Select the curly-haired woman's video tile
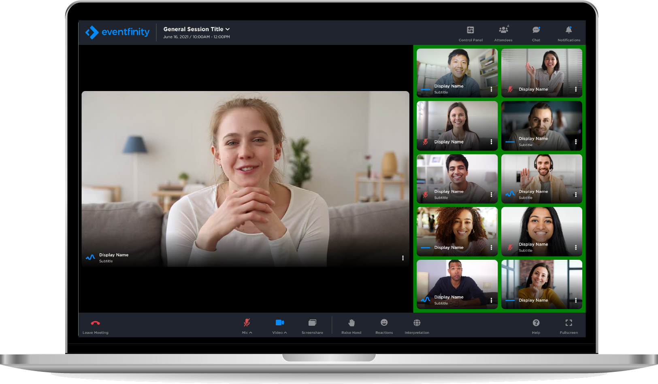658x384 pixels. [457, 231]
